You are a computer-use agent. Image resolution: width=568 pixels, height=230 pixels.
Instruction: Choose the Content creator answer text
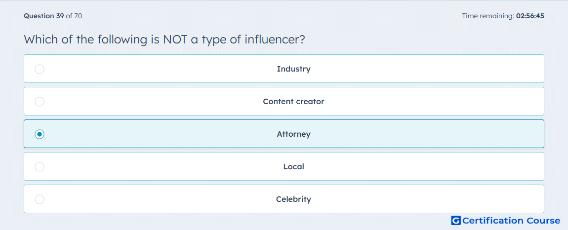coord(293,101)
